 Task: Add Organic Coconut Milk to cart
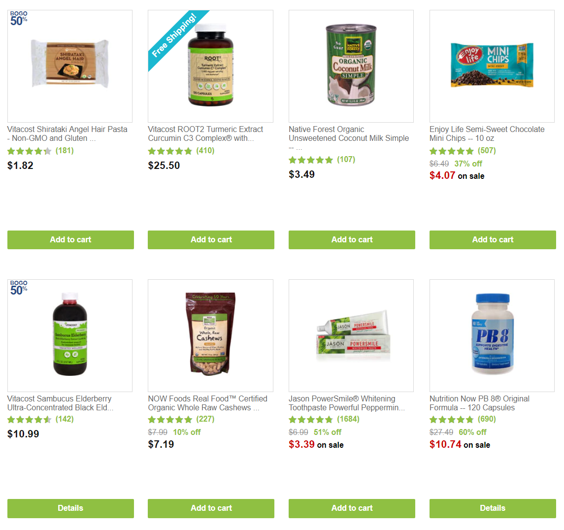pos(352,240)
